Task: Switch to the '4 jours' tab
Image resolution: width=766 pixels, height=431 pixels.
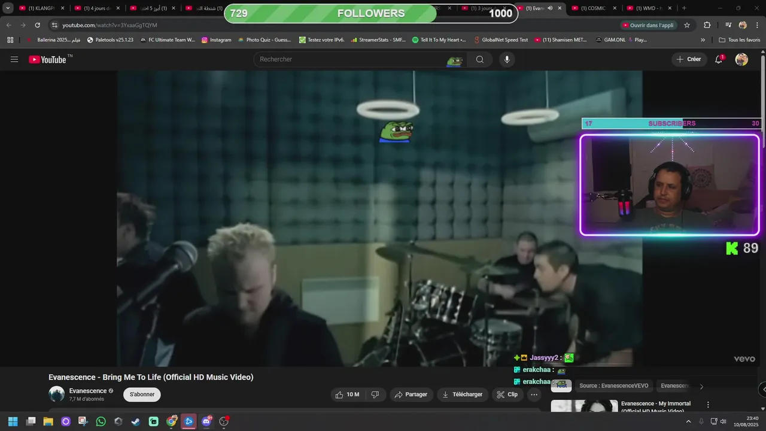Action: click(97, 8)
